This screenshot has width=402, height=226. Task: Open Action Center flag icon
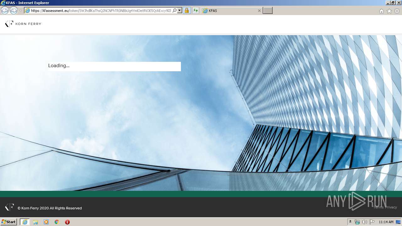tap(372, 222)
